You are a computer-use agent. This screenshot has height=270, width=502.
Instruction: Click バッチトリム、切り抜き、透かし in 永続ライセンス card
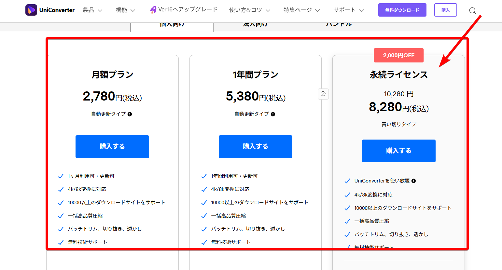coord(391,235)
